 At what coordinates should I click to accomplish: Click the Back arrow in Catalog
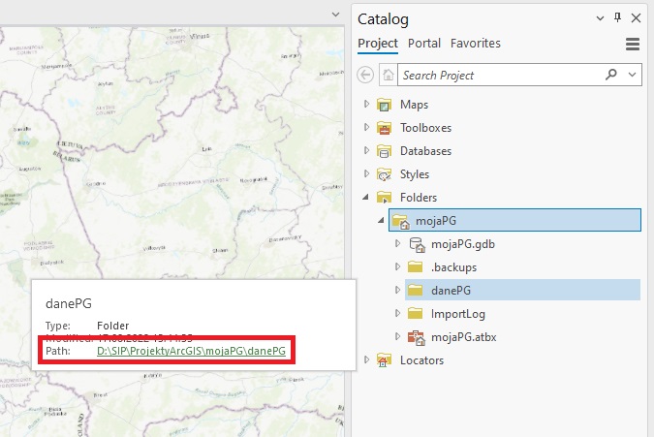365,75
